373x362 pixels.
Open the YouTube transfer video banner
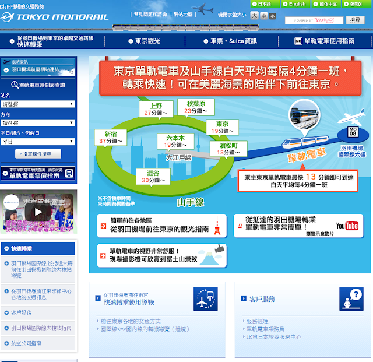point(298,226)
